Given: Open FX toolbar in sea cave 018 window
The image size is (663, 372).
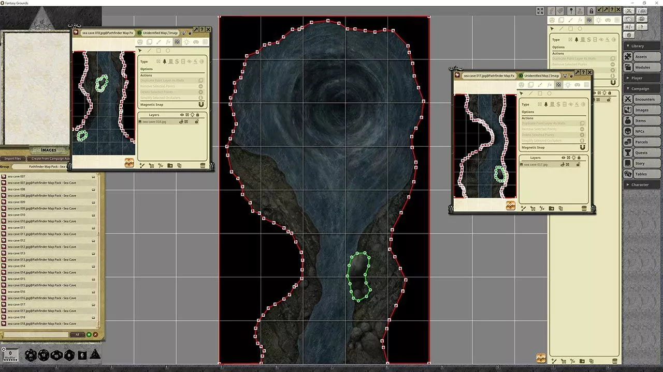Looking at the screenshot, I should point(168,42).
